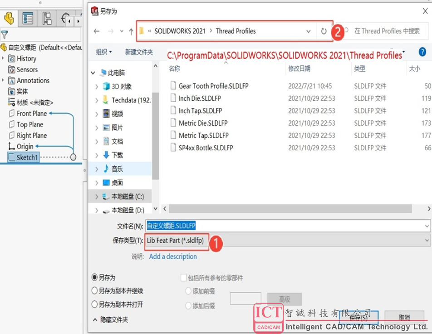432x334 pixels.
Task: Click the 材质 material icon
Action: 12,102
